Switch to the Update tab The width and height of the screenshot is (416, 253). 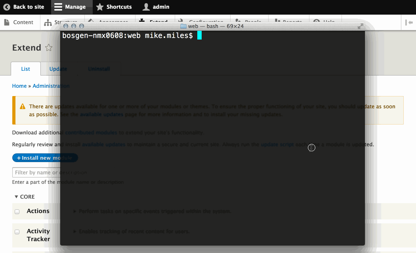[58, 69]
